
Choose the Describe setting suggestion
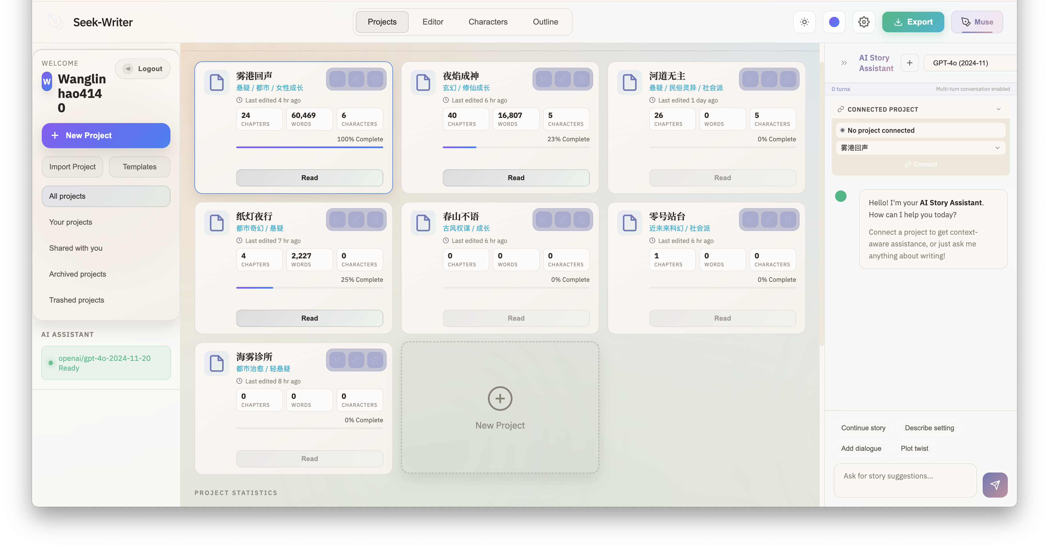[929, 428]
